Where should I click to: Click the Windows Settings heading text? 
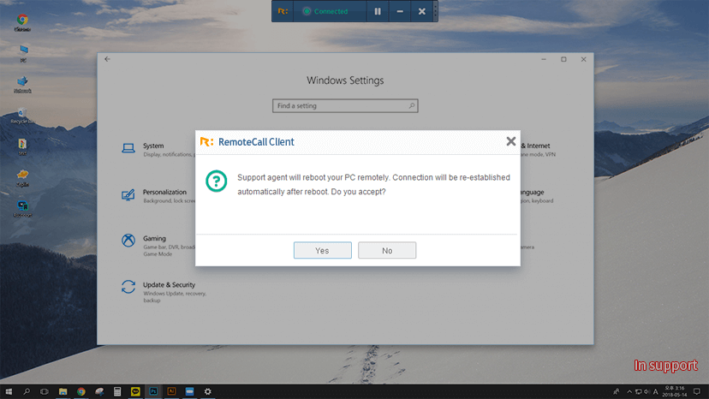345,80
